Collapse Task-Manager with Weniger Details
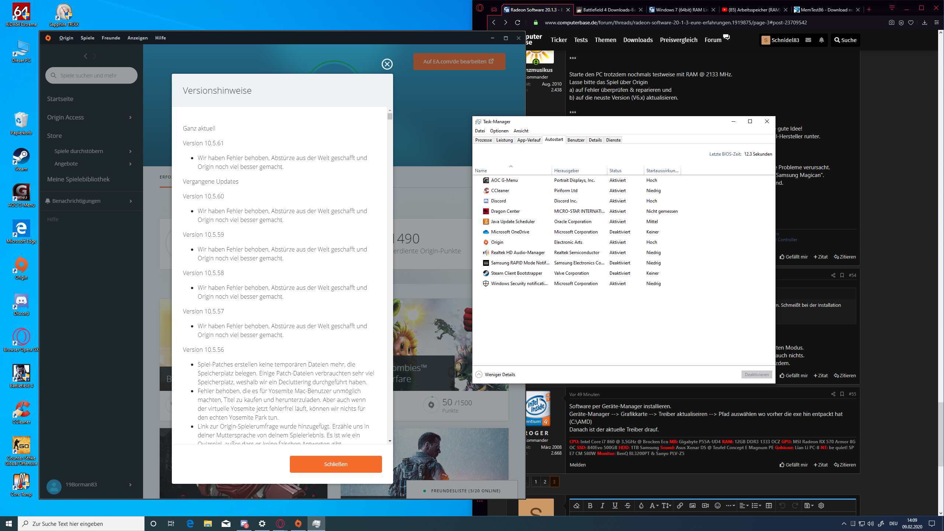Viewport: 944px width, 531px height. (x=495, y=375)
